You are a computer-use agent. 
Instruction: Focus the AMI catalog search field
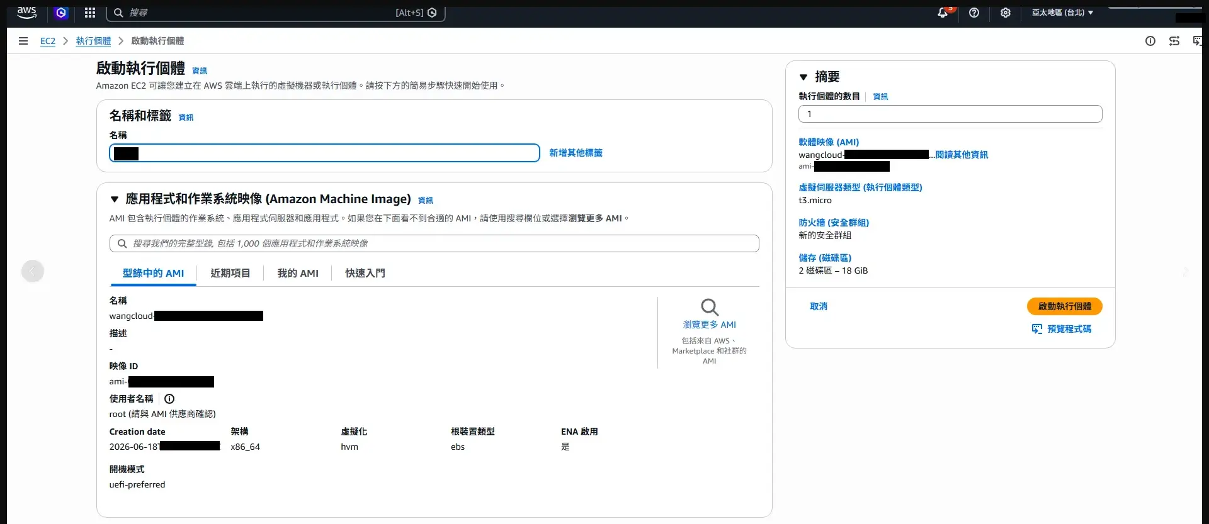(x=434, y=243)
